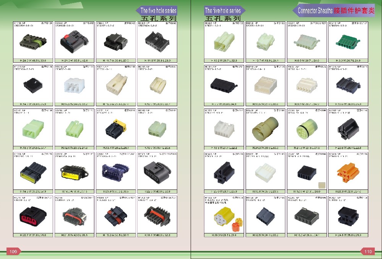The width and height of the screenshot is (382, 259).
Task: Select the dark green connector photo
Action: (x=348, y=42)
